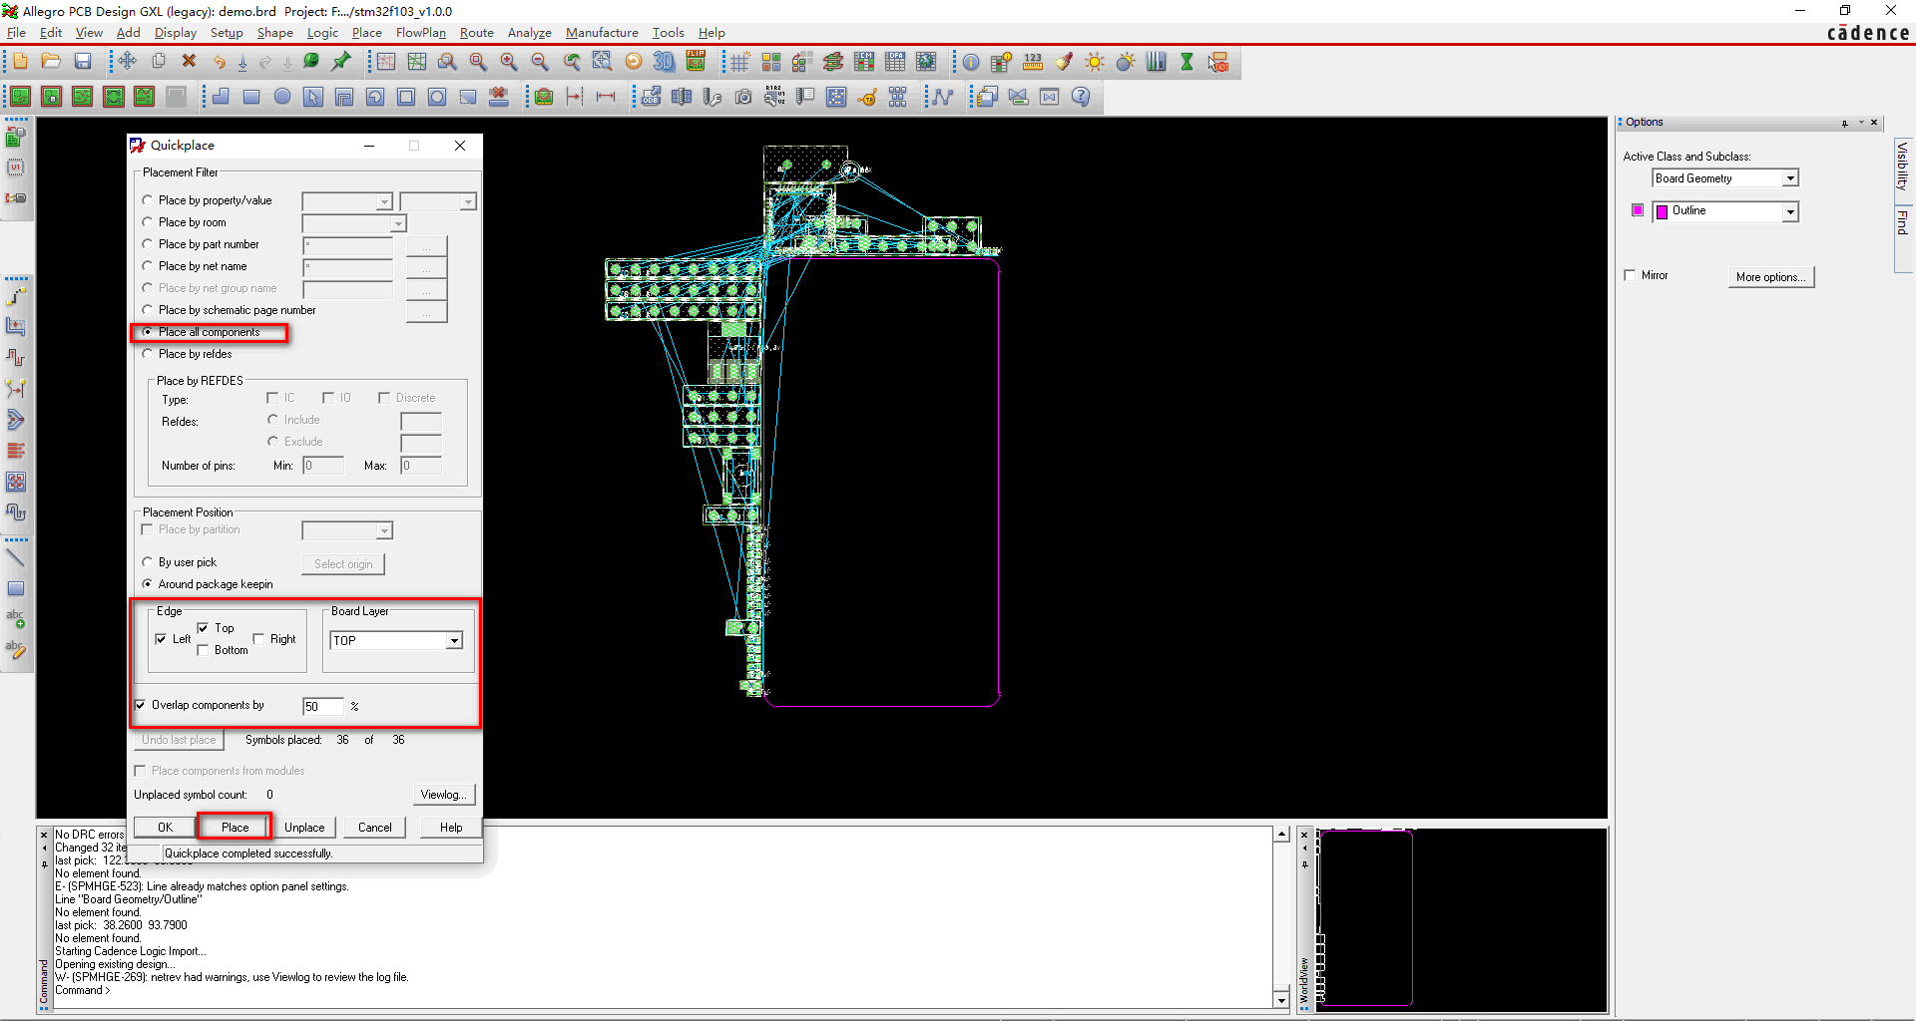The height and width of the screenshot is (1021, 1916).
Task: Click the Zoom In magnifier icon
Action: [509, 62]
